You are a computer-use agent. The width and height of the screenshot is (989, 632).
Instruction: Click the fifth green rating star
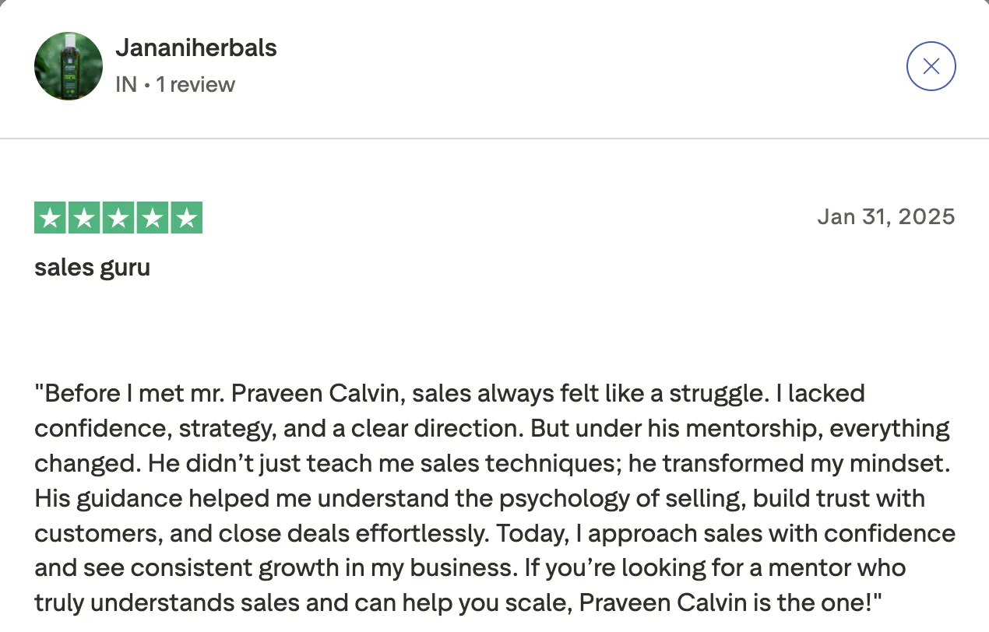[x=186, y=218]
